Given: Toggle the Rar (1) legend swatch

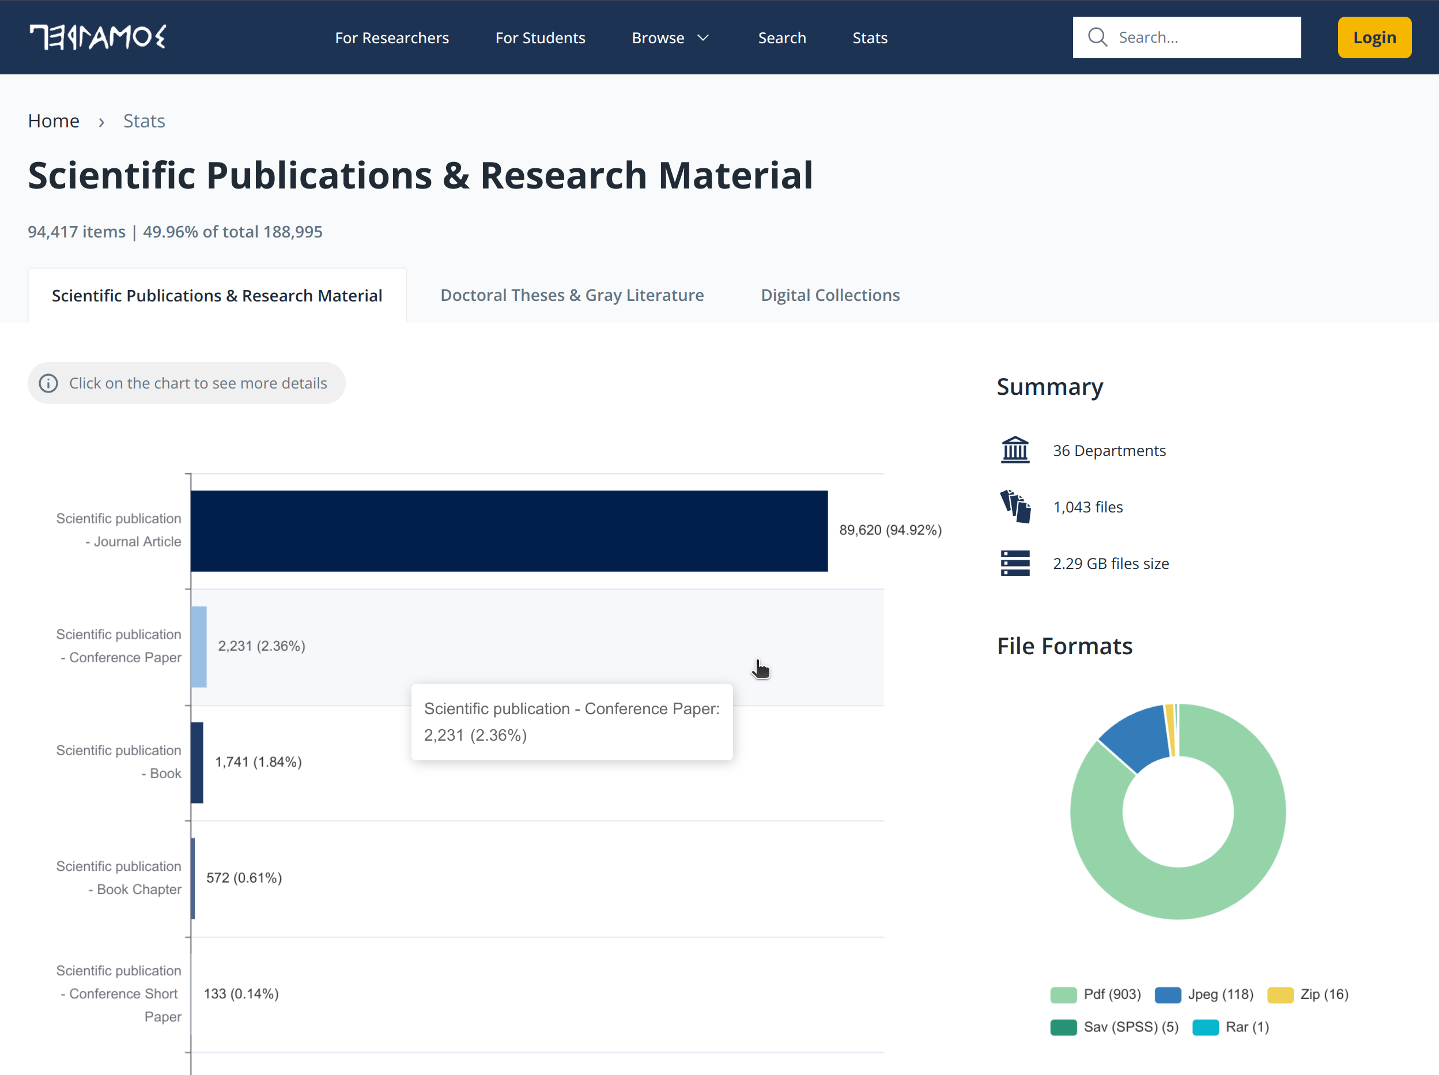Looking at the screenshot, I should (1206, 1027).
